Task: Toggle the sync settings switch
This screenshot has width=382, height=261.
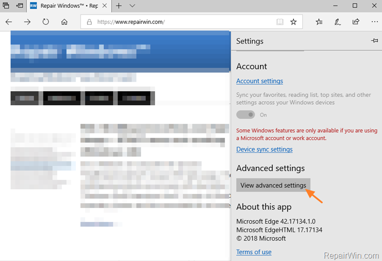Action: tap(245, 115)
